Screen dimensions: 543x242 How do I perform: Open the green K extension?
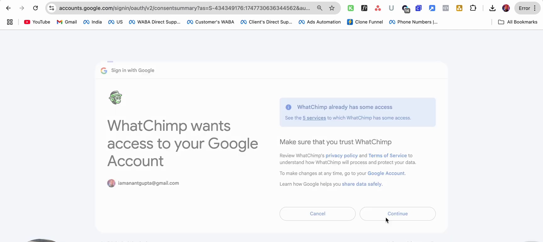click(351, 8)
